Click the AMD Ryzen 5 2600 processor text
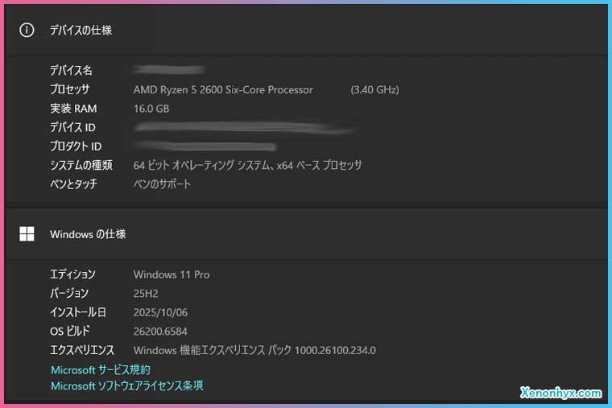Screen dimensions: 612x408 click(x=223, y=89)
